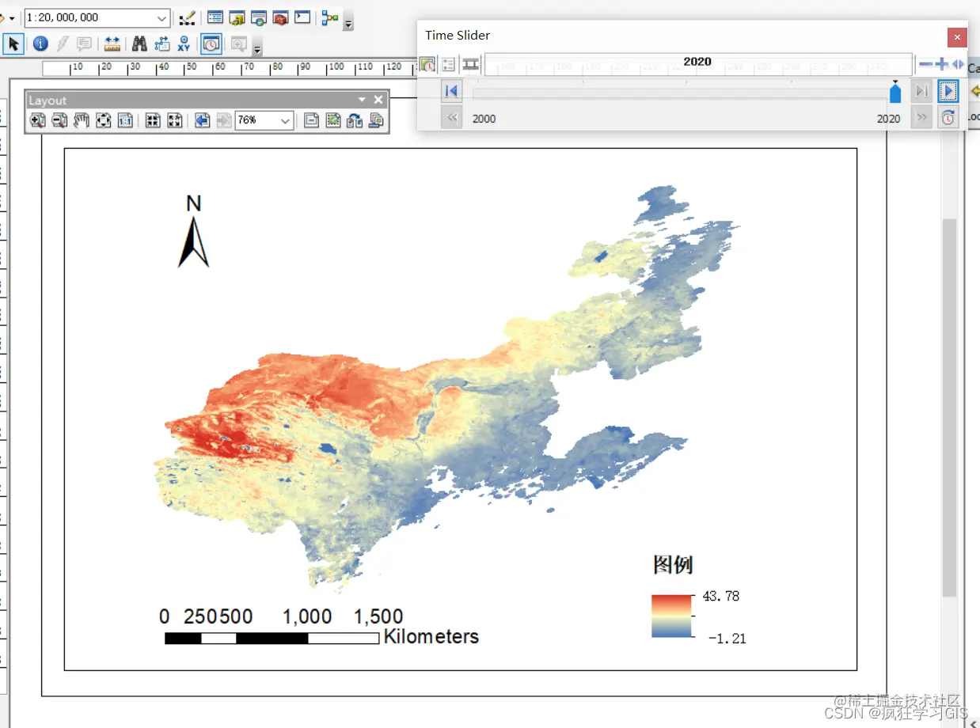The height and width of the screenshot is (728, 980).
Task: Zoom in the time slider extent
Action: 941,64
